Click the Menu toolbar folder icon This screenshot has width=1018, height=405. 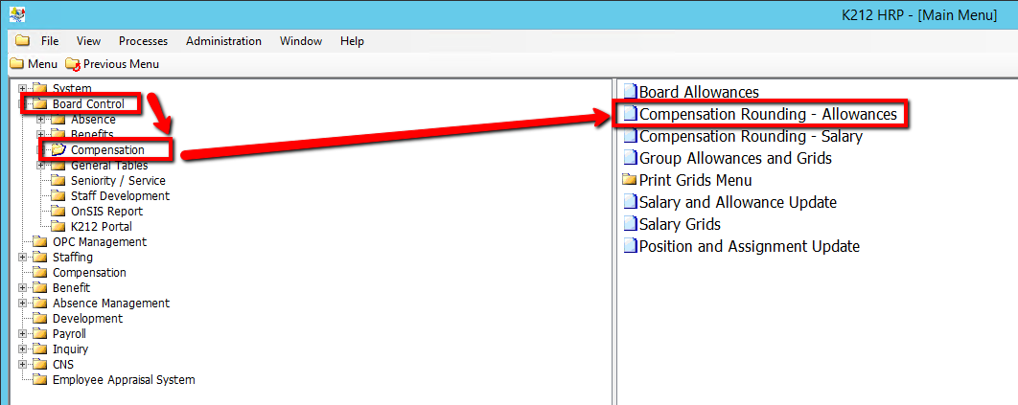tap(16, 64)
